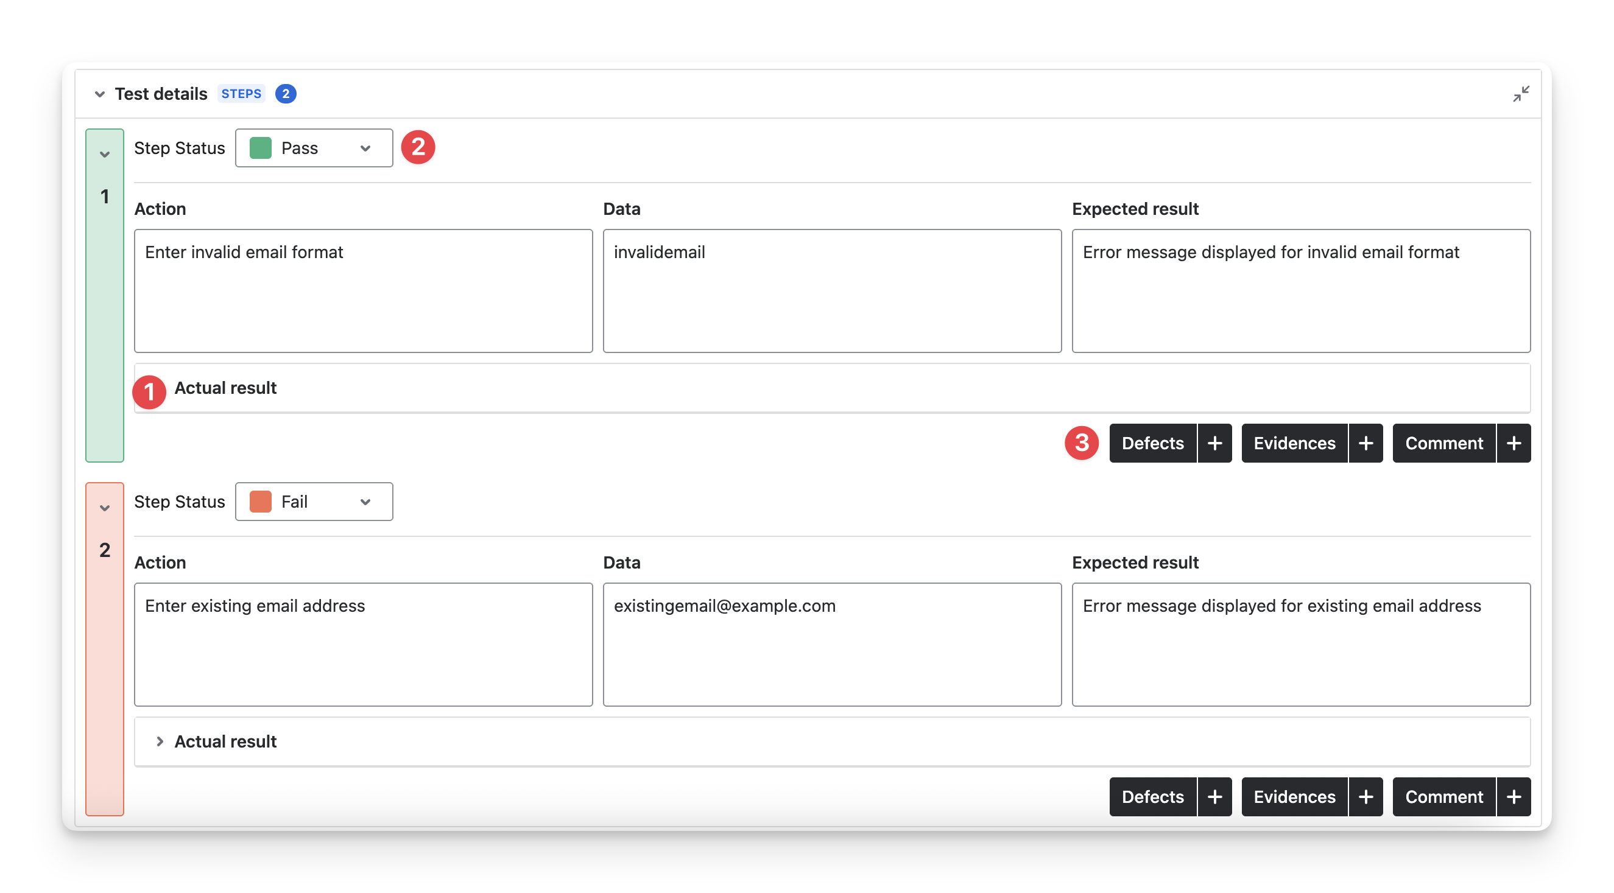Click the step 1 Action text field
Viewport: 1614px width, 893px height.
(x=363, y=291)
